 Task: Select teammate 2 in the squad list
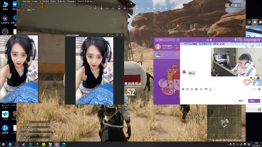[x=36, y=127]
